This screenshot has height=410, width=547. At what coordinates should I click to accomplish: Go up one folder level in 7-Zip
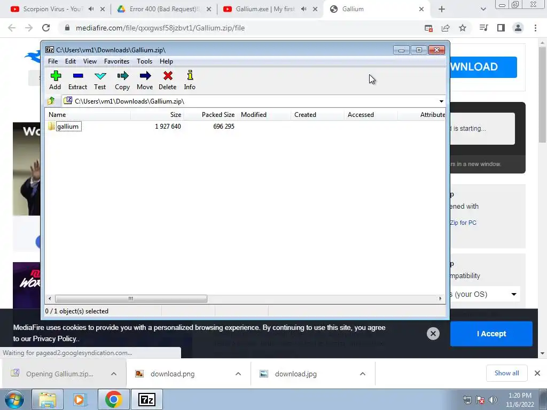51,101
